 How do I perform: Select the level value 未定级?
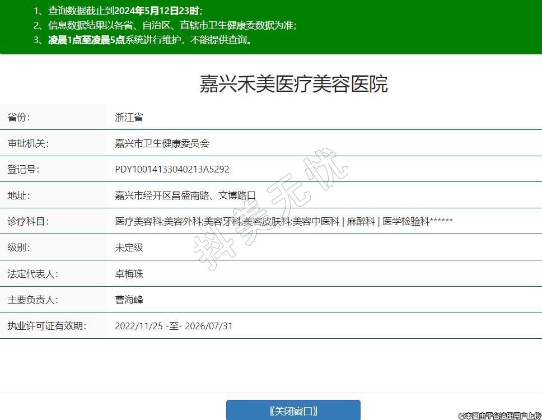coord(129,248)
